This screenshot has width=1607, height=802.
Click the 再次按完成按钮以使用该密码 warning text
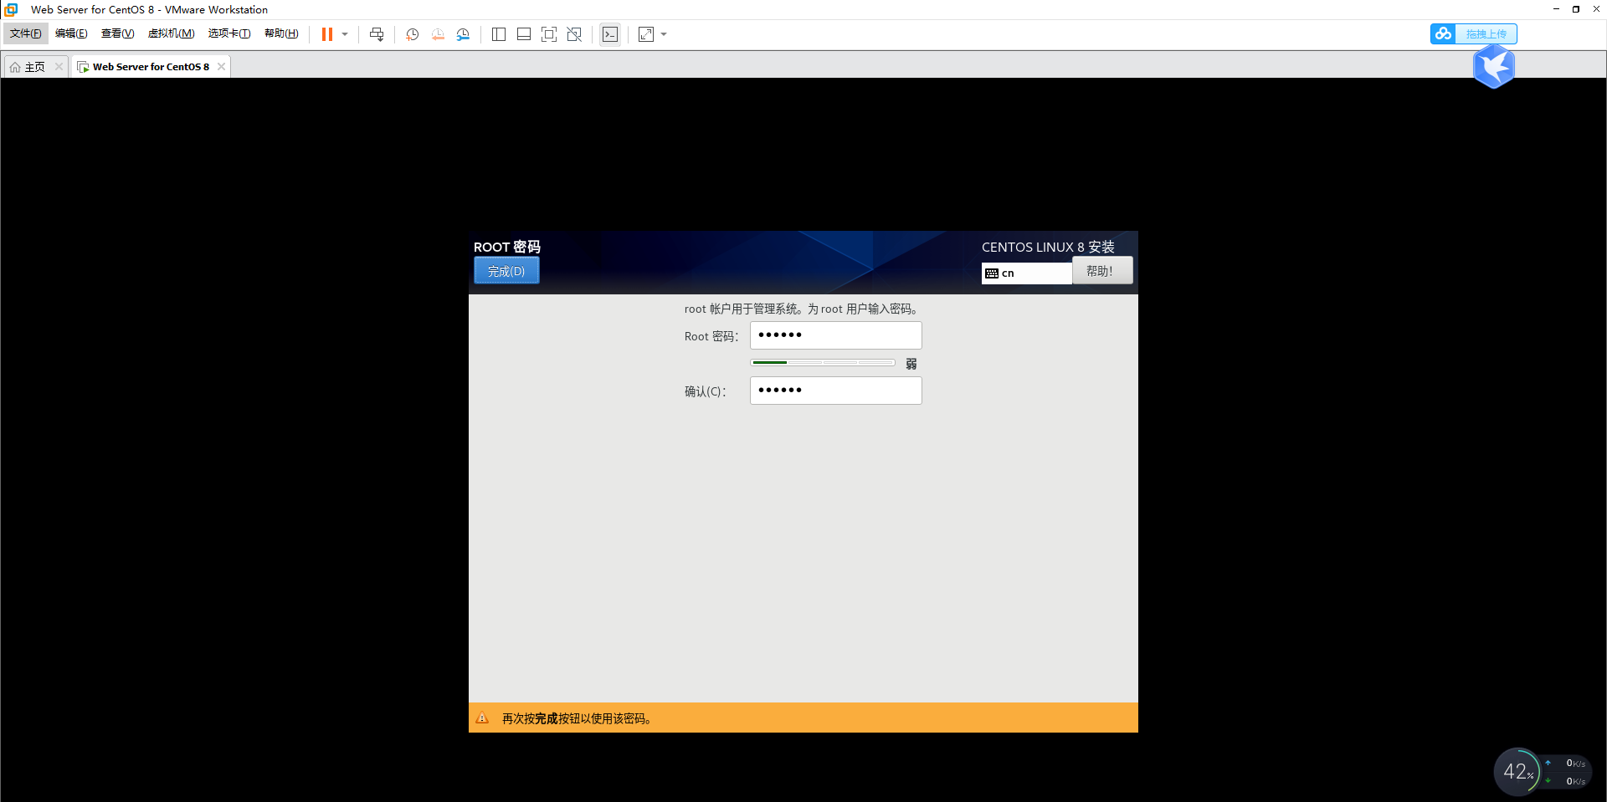[x=577, y=718]
